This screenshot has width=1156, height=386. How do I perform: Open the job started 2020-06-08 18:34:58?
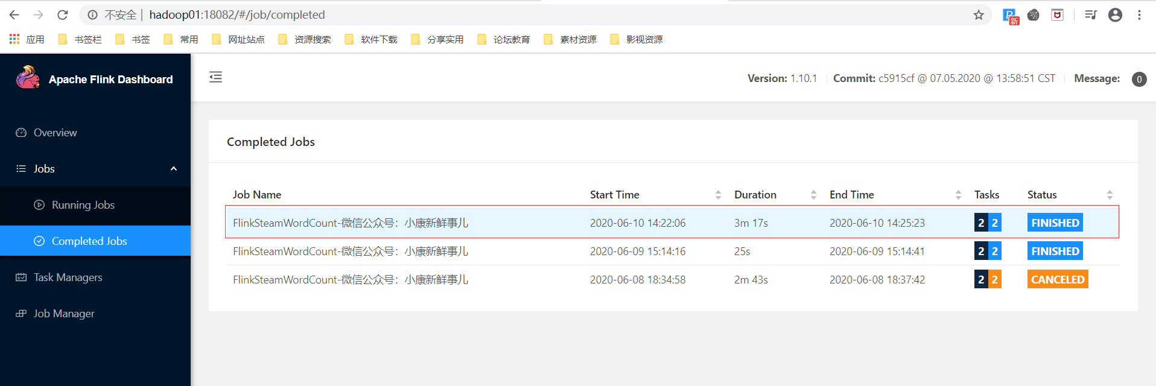(x=672, y=279)
